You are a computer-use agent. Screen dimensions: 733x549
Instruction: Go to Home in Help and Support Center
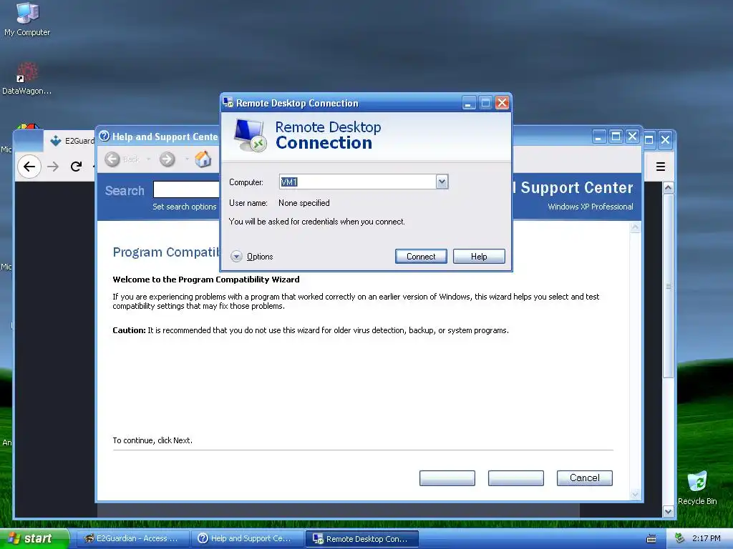point(203,159)
